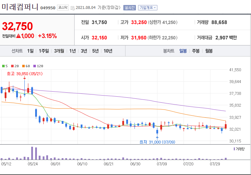Click the 고가 33,250 value
This screenshot has width=251, height=175.
[139, 23]
